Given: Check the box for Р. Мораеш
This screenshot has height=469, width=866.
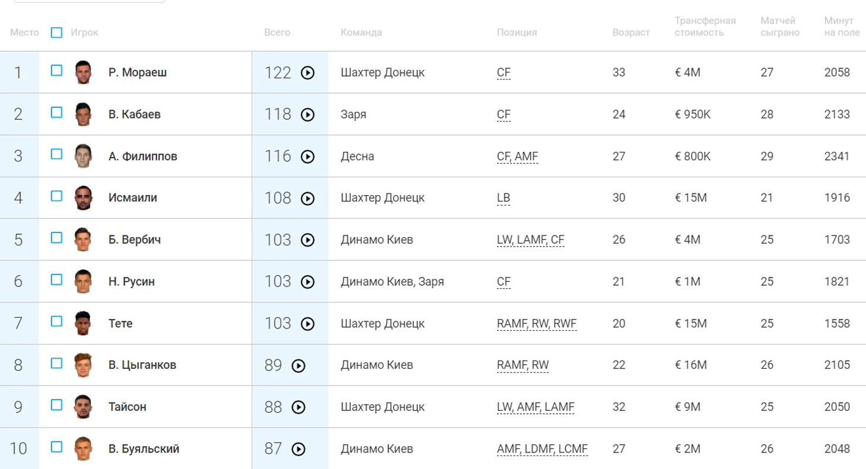Looking at the screenshot, I should coord(56,71).
